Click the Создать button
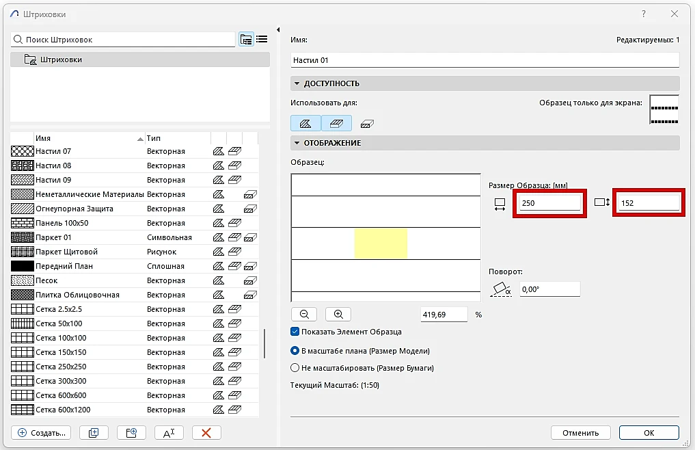Image resolution: width=695 pixels, height=450 pixels. pos(41,433)
